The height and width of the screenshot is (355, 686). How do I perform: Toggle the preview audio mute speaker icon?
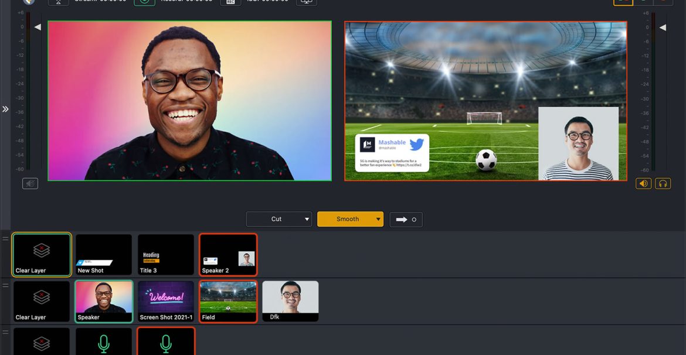tap(30, 183)
